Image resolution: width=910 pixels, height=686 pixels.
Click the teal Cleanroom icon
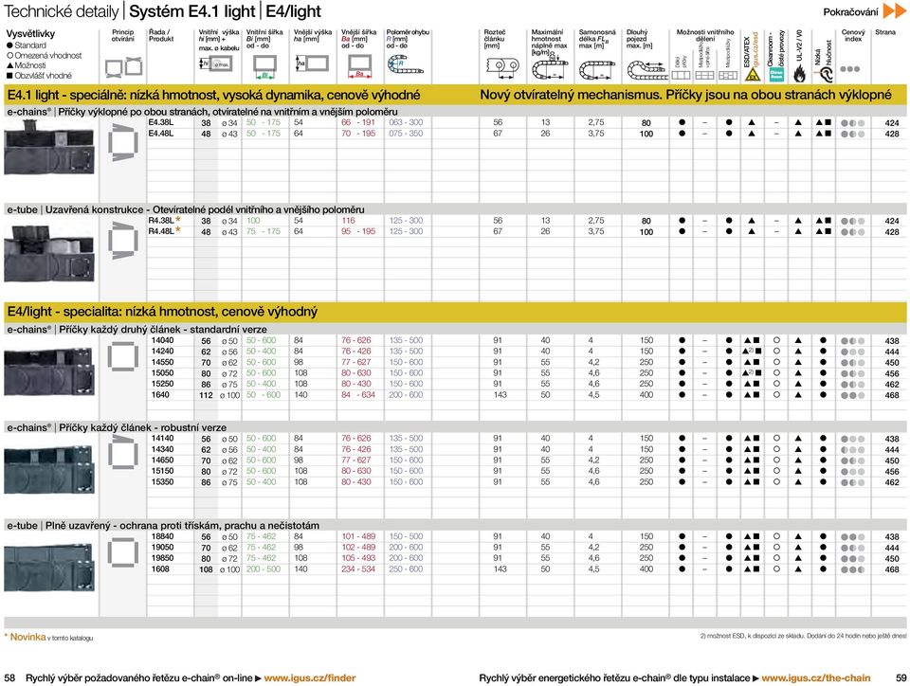click(776, 74)
